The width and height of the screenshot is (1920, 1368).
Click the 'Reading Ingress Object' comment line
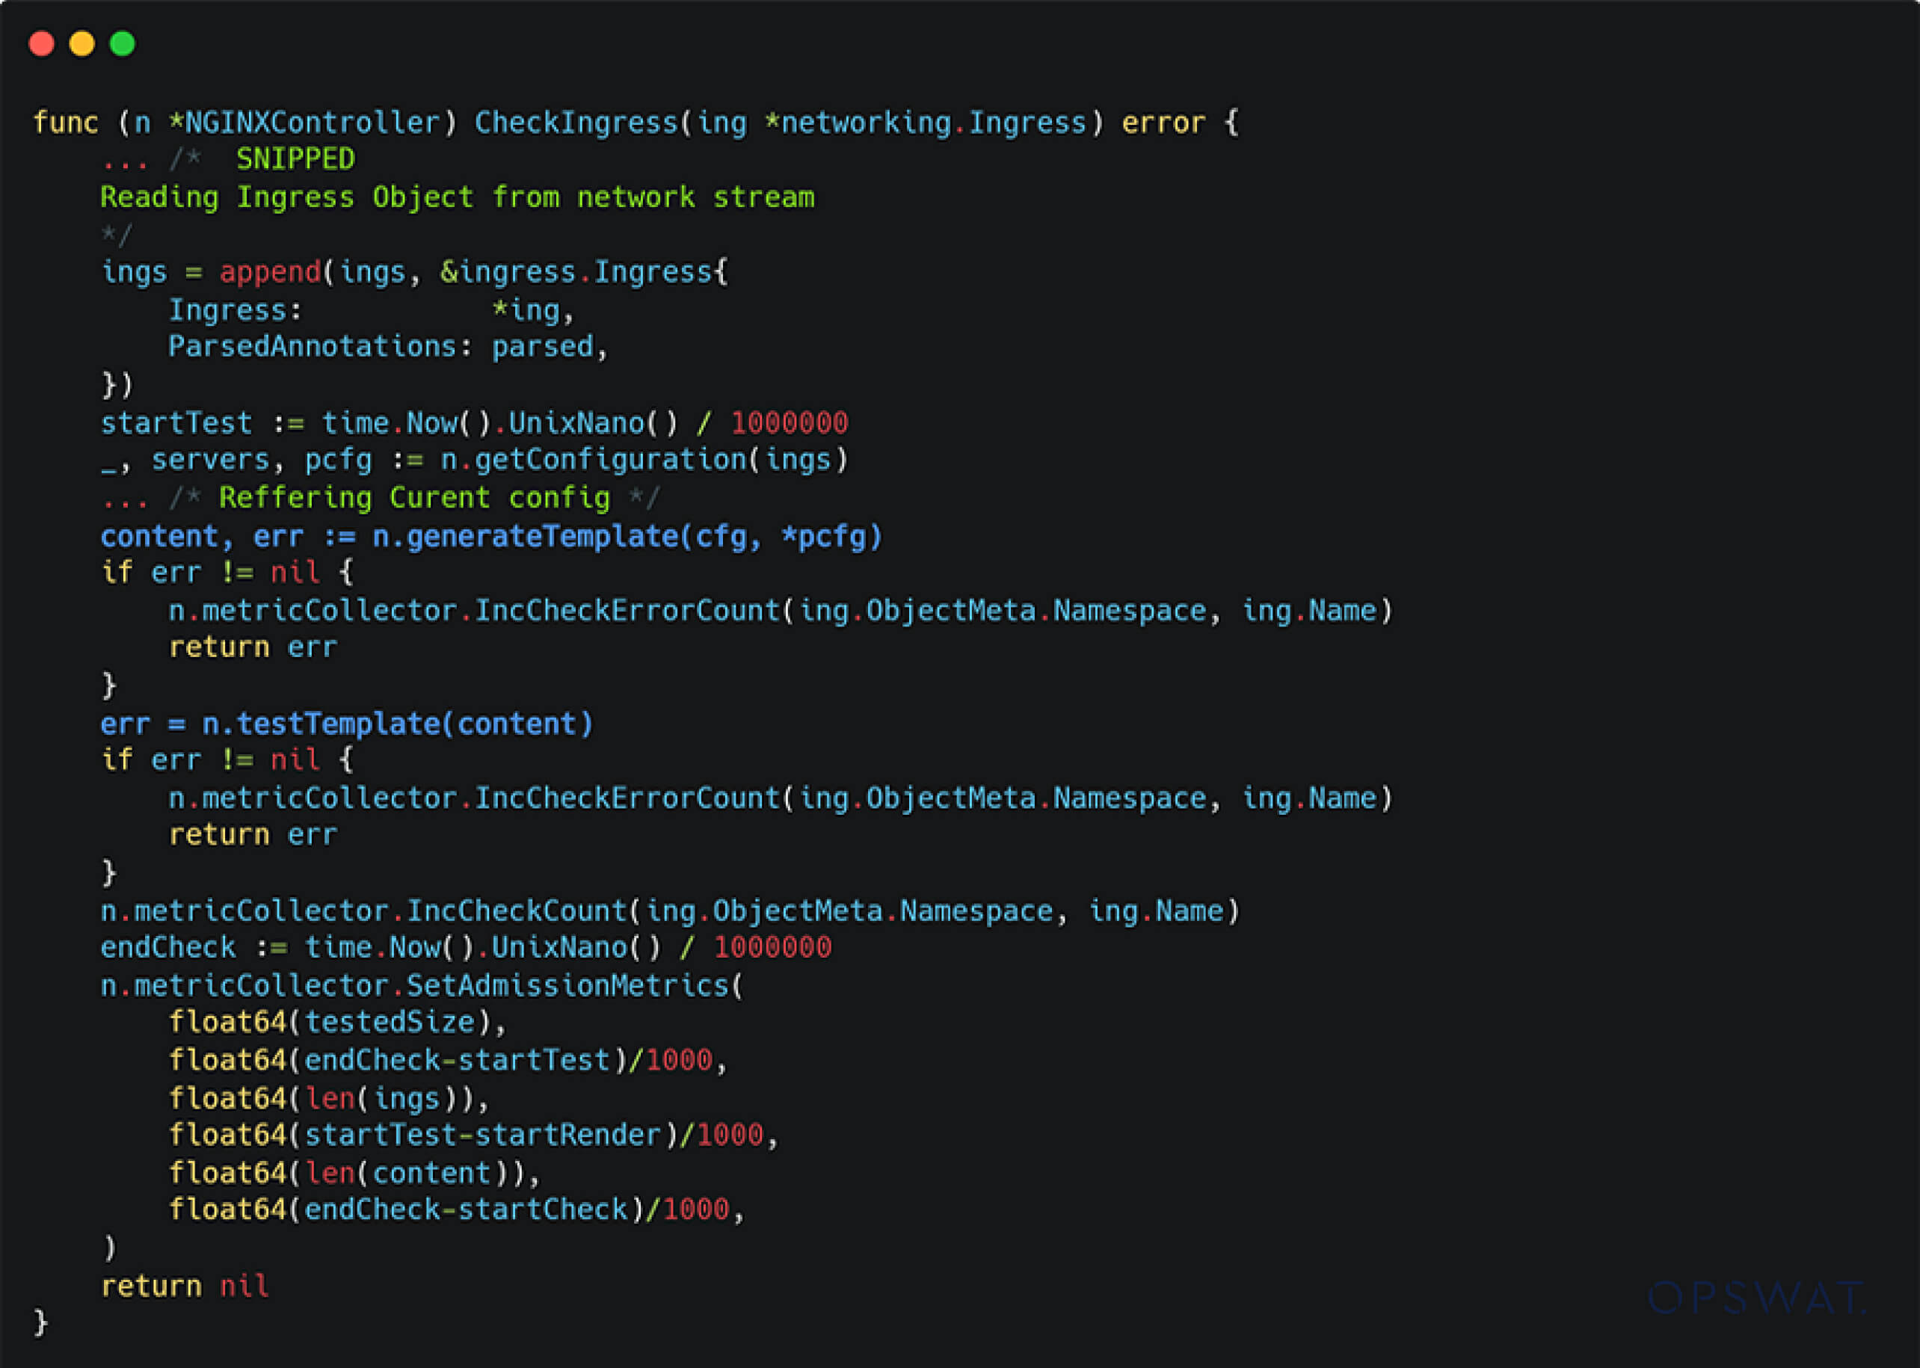coord(457,197)
